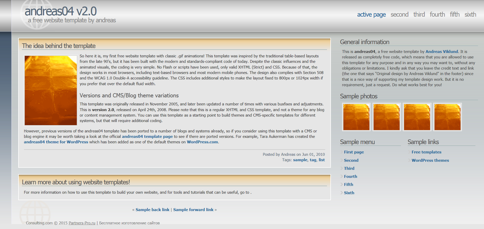Open the second sample photo thumbnail
Screen dimensions: 484x229
click(386, 117)
